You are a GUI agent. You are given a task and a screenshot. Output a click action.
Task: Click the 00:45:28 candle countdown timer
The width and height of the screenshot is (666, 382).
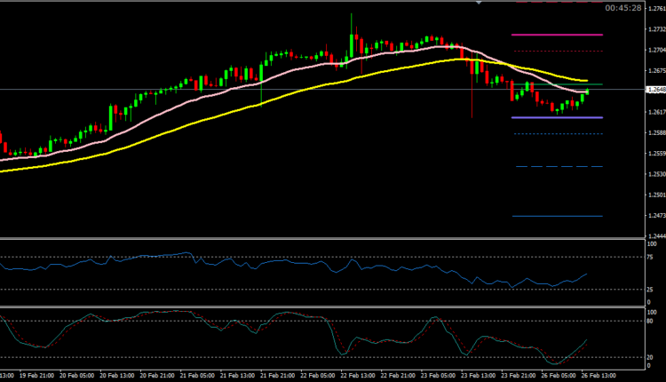click(x=622, y=8)
